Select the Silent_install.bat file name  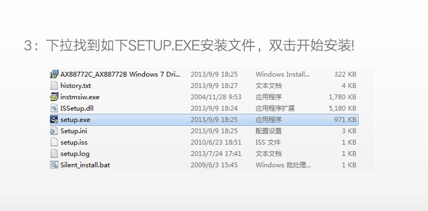(x=85, y=165)
